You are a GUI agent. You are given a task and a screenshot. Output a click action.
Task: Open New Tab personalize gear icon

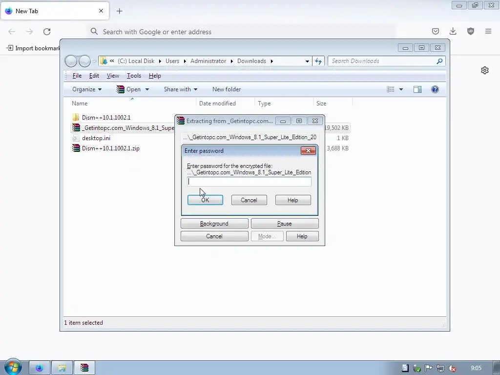pos(485,70)
